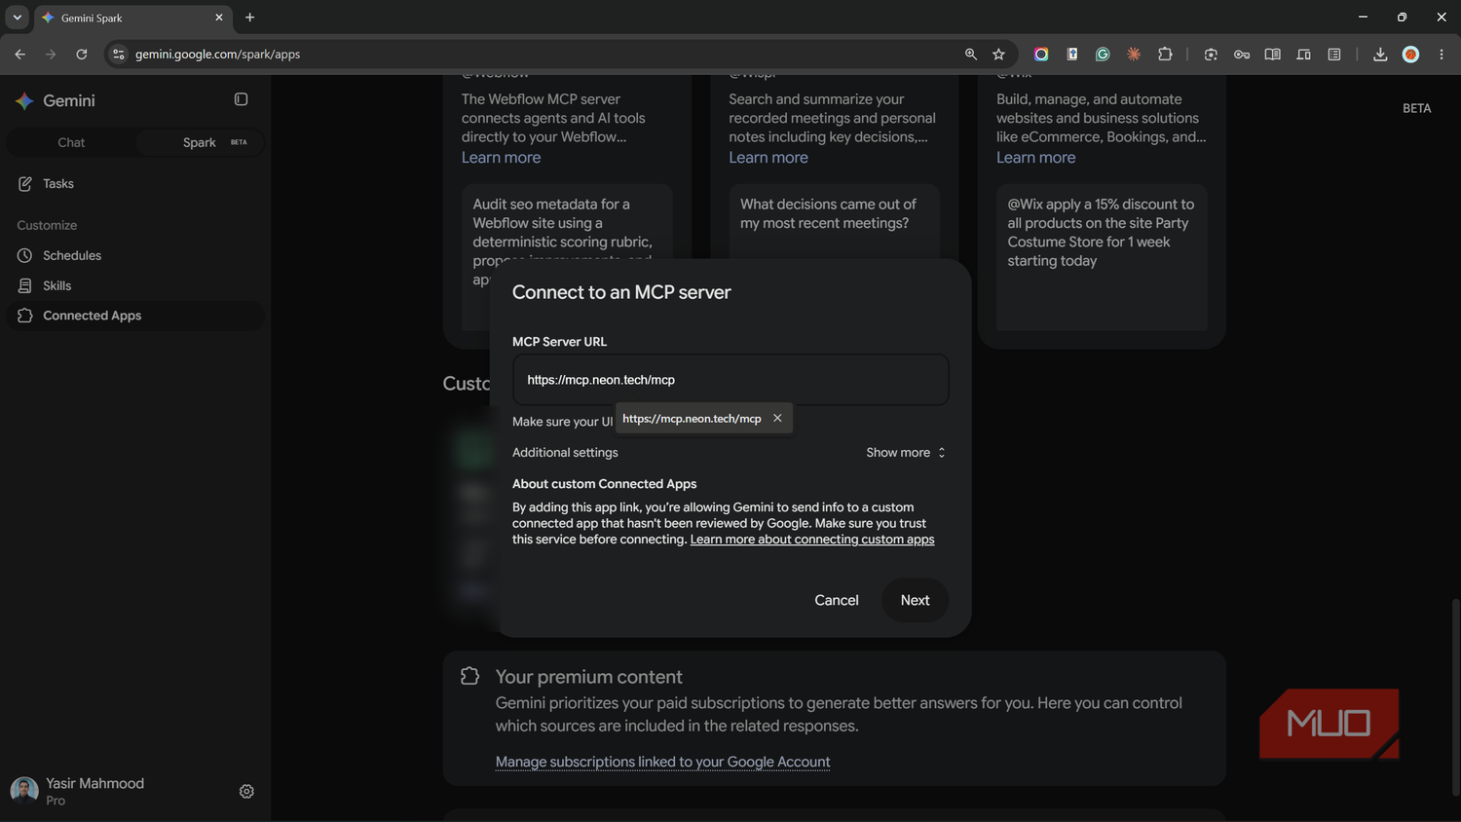Open Tasks in the sidebar
1461x822 pixels.
135,183
